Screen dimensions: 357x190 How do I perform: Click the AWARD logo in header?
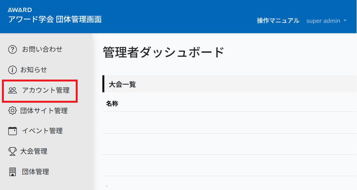coord(20,10)
